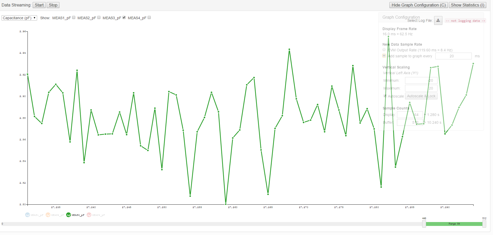Click Show Statistics (I) button

(468, 5)
